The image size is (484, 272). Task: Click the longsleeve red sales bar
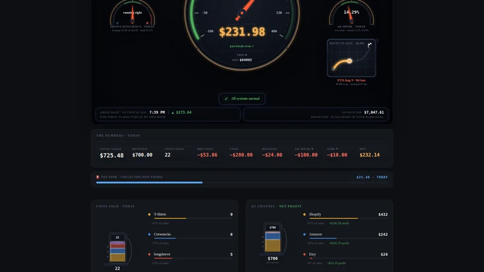(x=163, y=258)
